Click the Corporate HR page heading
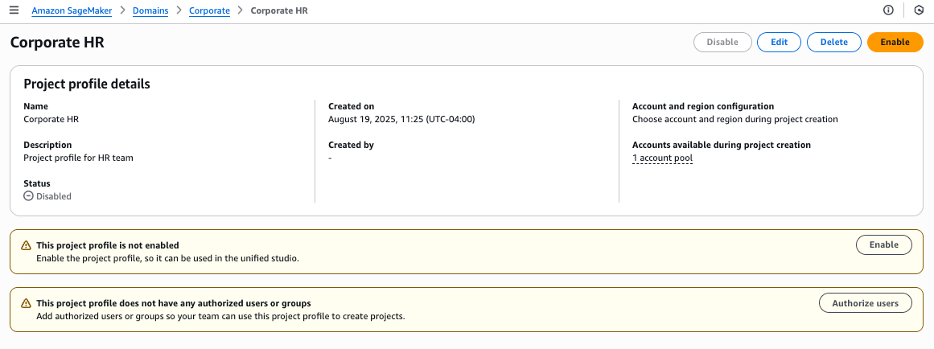Image resolution: width=934 pixels, height=349 pixels. pyautogui.click(x=57, y=43)
